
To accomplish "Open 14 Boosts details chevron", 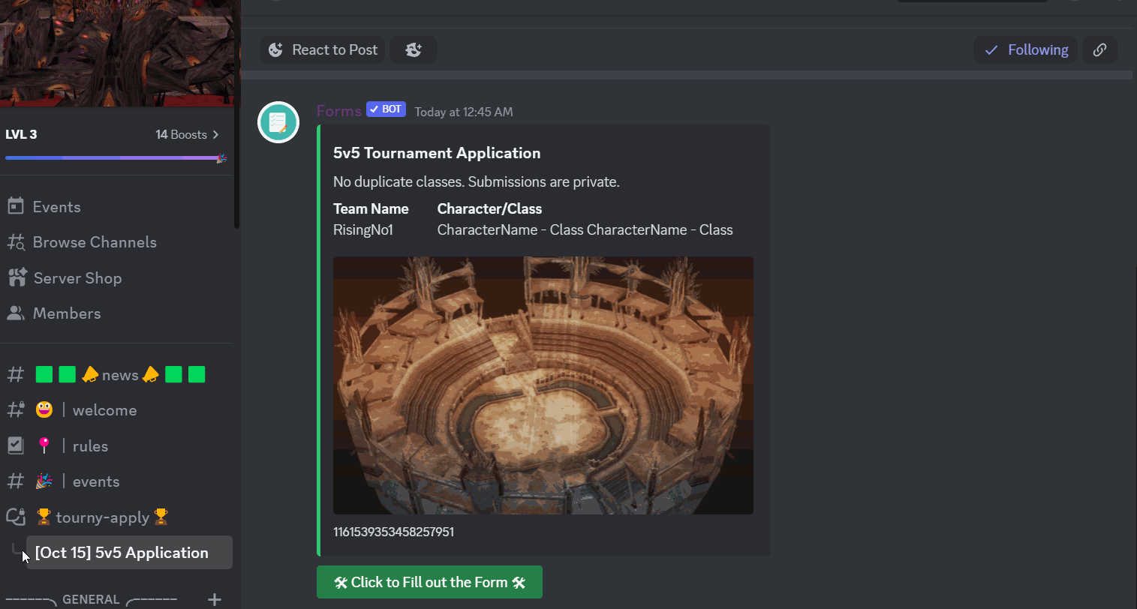I will point(215,134).
